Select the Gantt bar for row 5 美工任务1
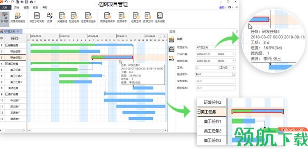 [54, 70]
